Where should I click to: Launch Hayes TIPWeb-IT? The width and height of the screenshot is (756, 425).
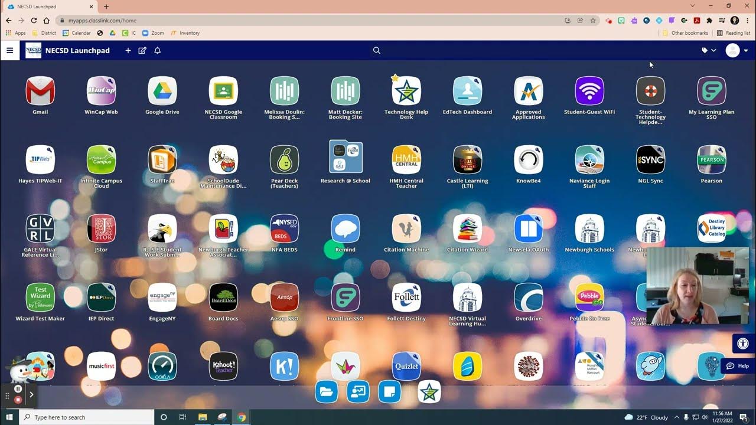pyautogui.click(x=40, y=160)
